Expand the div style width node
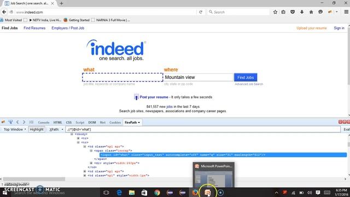Image resolution: width=350 pixels, height=197 pixels. coord(91,163)
